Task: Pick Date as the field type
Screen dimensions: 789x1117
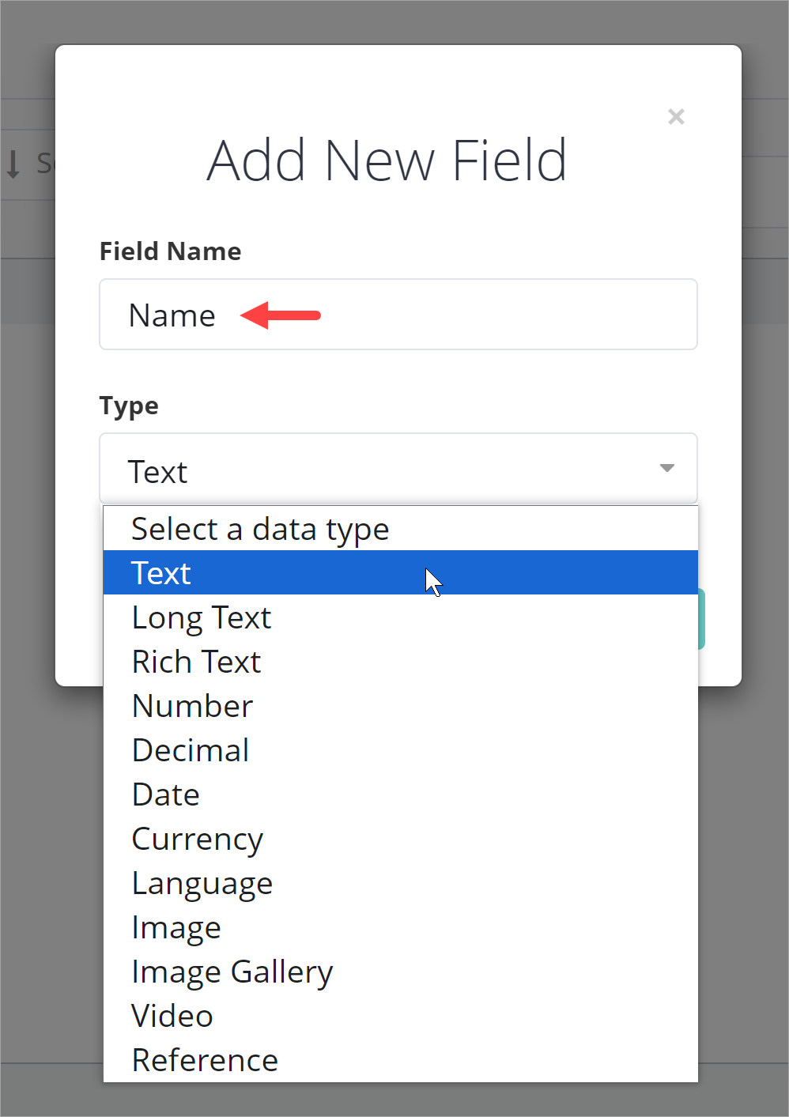Action: [x=166, y=794]
